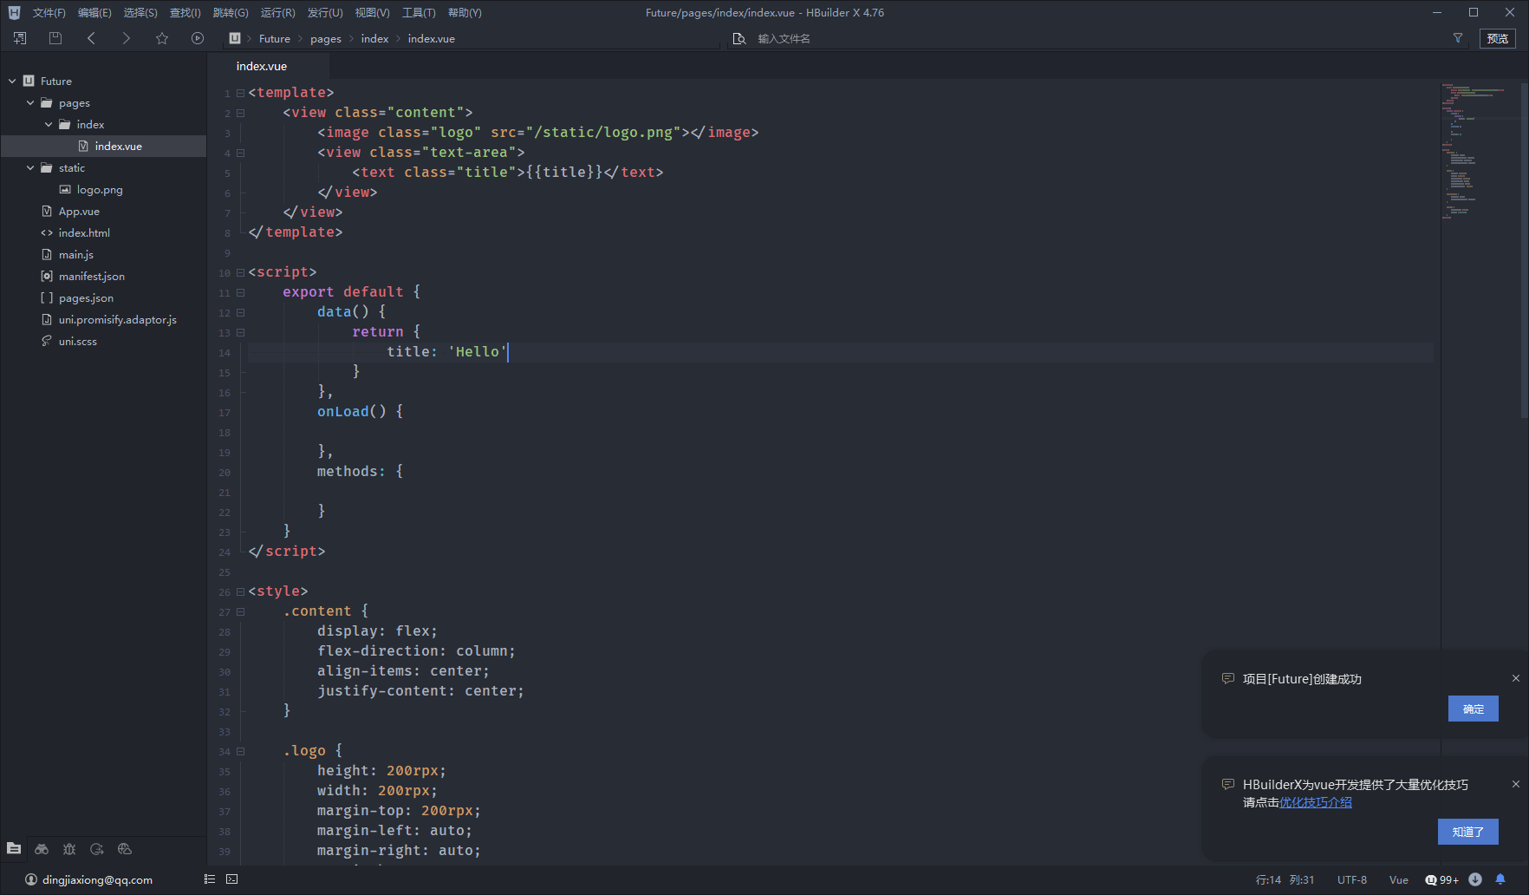Viewport: 1529px width, 895px height.
Task: Collapse the static folder in tree
Action: [30, 167]
